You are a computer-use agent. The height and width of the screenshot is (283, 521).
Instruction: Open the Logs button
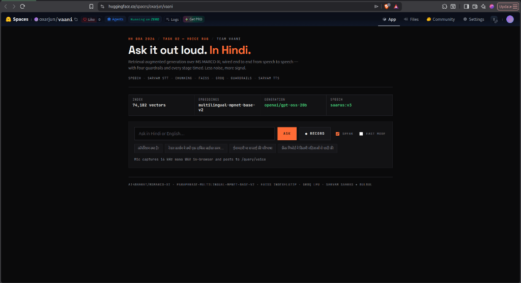pyautogui.click(x=172, y=19)
